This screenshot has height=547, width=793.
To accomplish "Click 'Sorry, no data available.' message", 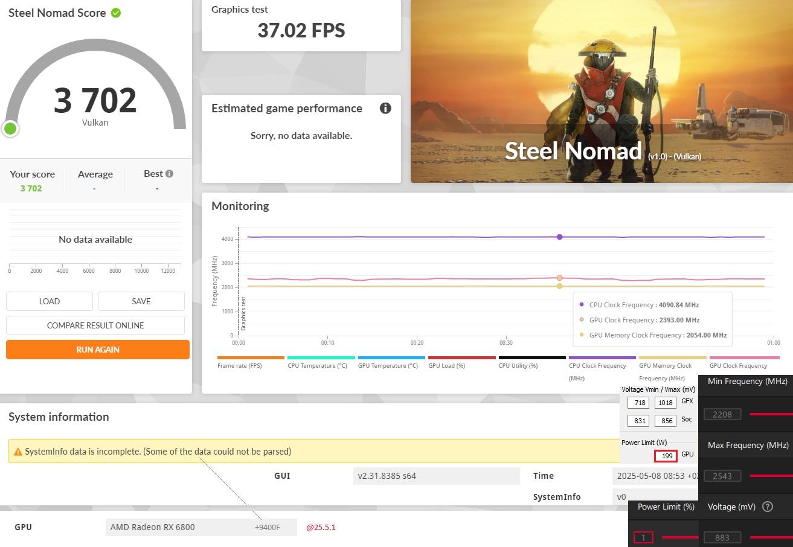I will click(301, 135).
